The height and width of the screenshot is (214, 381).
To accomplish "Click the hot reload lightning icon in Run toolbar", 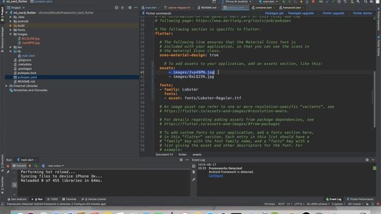I will 30,166.
